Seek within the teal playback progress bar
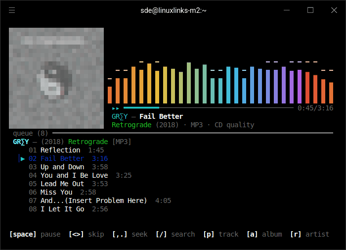 (208, 107)
